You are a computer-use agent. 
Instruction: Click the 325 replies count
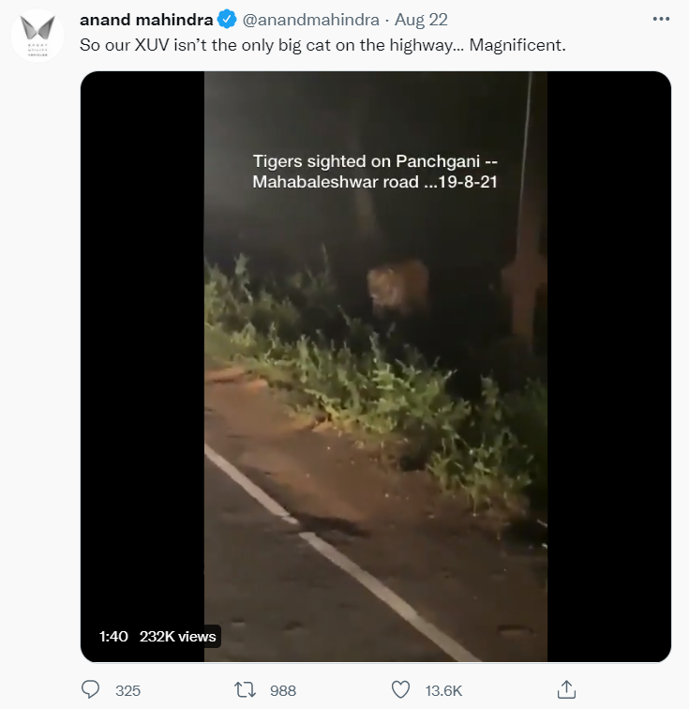pos(127,690)
